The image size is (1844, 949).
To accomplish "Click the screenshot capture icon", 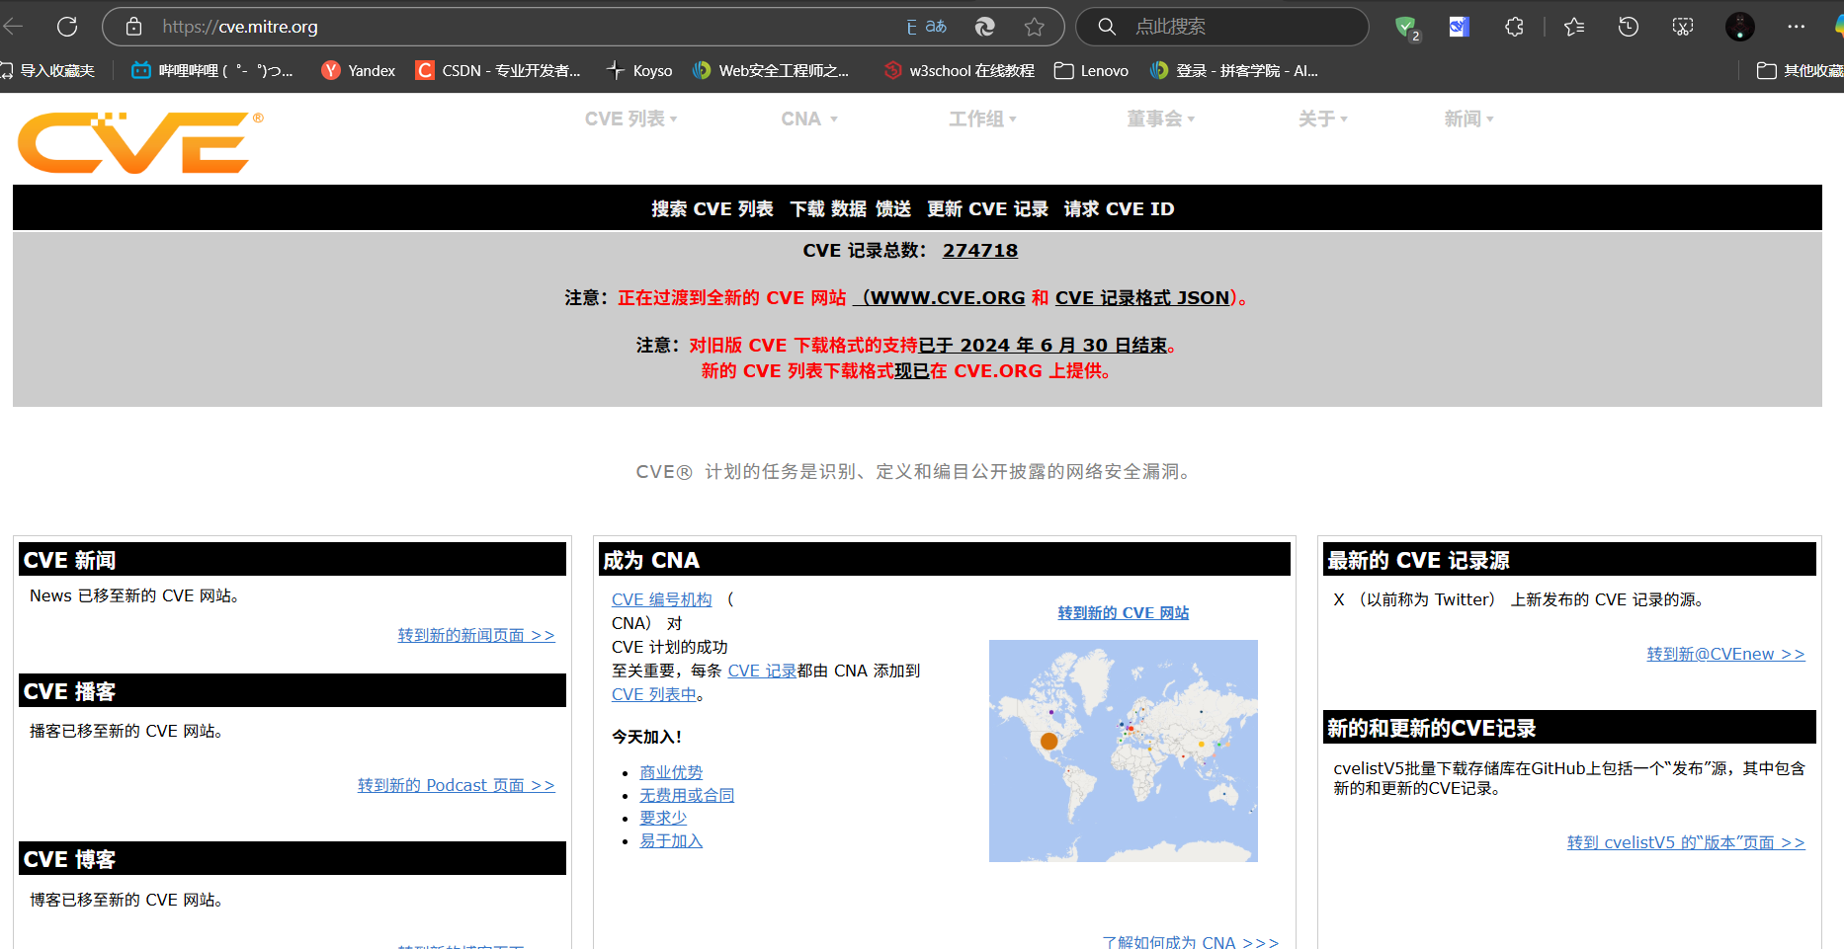I will click(x=1682, y=27).
